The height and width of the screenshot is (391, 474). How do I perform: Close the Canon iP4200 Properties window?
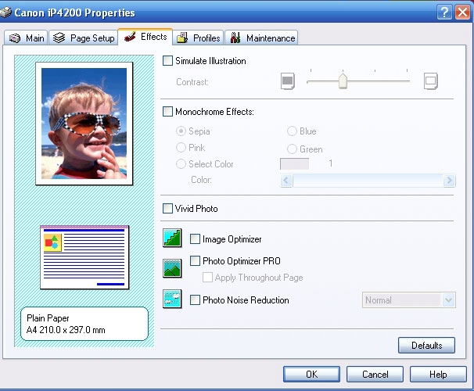tap(462, 13)
